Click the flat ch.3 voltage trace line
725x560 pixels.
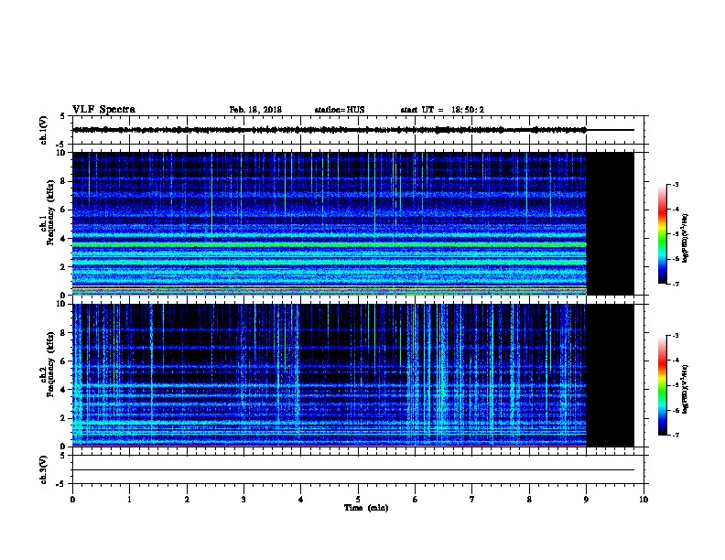[x=353, y=470]
